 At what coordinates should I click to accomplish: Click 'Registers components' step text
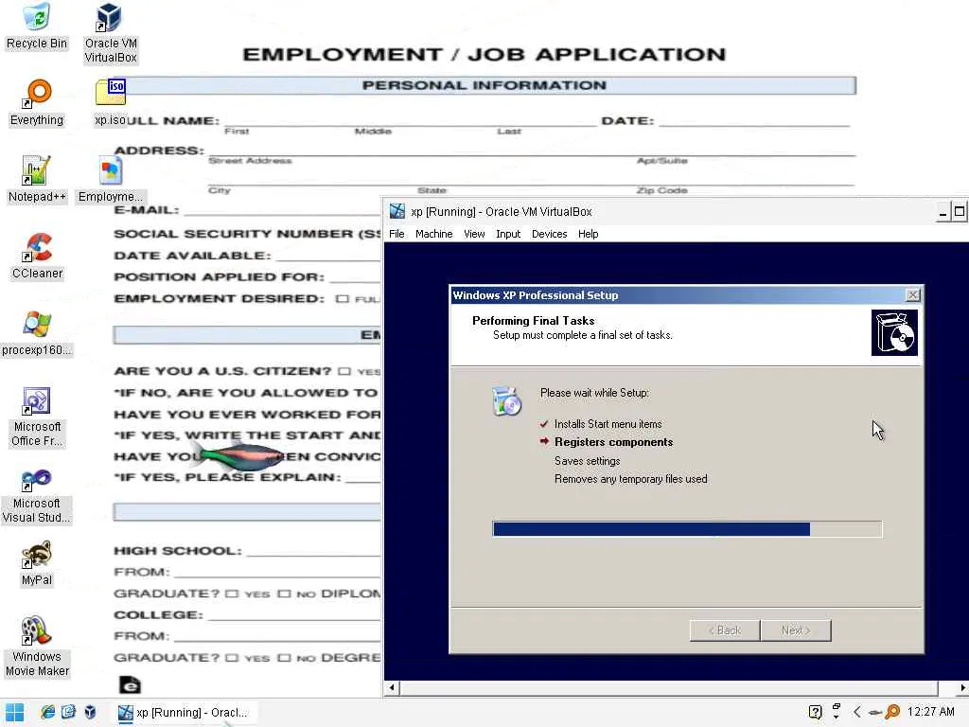point(613,442)
